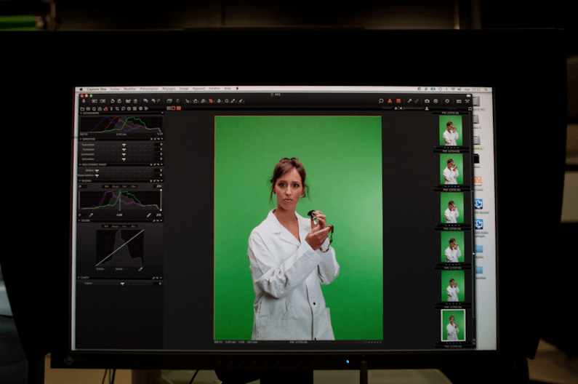
Task: Click the camera capture icon
Action: (x=427, y=101)
